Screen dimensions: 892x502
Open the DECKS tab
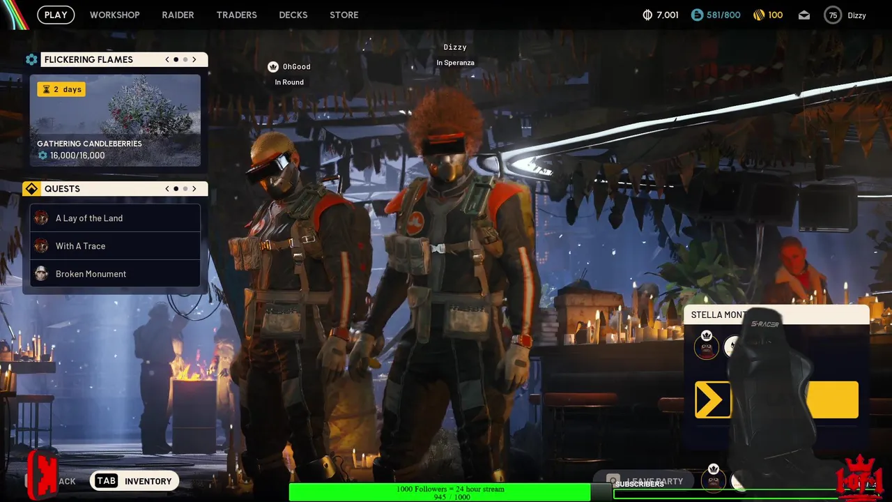293,15
